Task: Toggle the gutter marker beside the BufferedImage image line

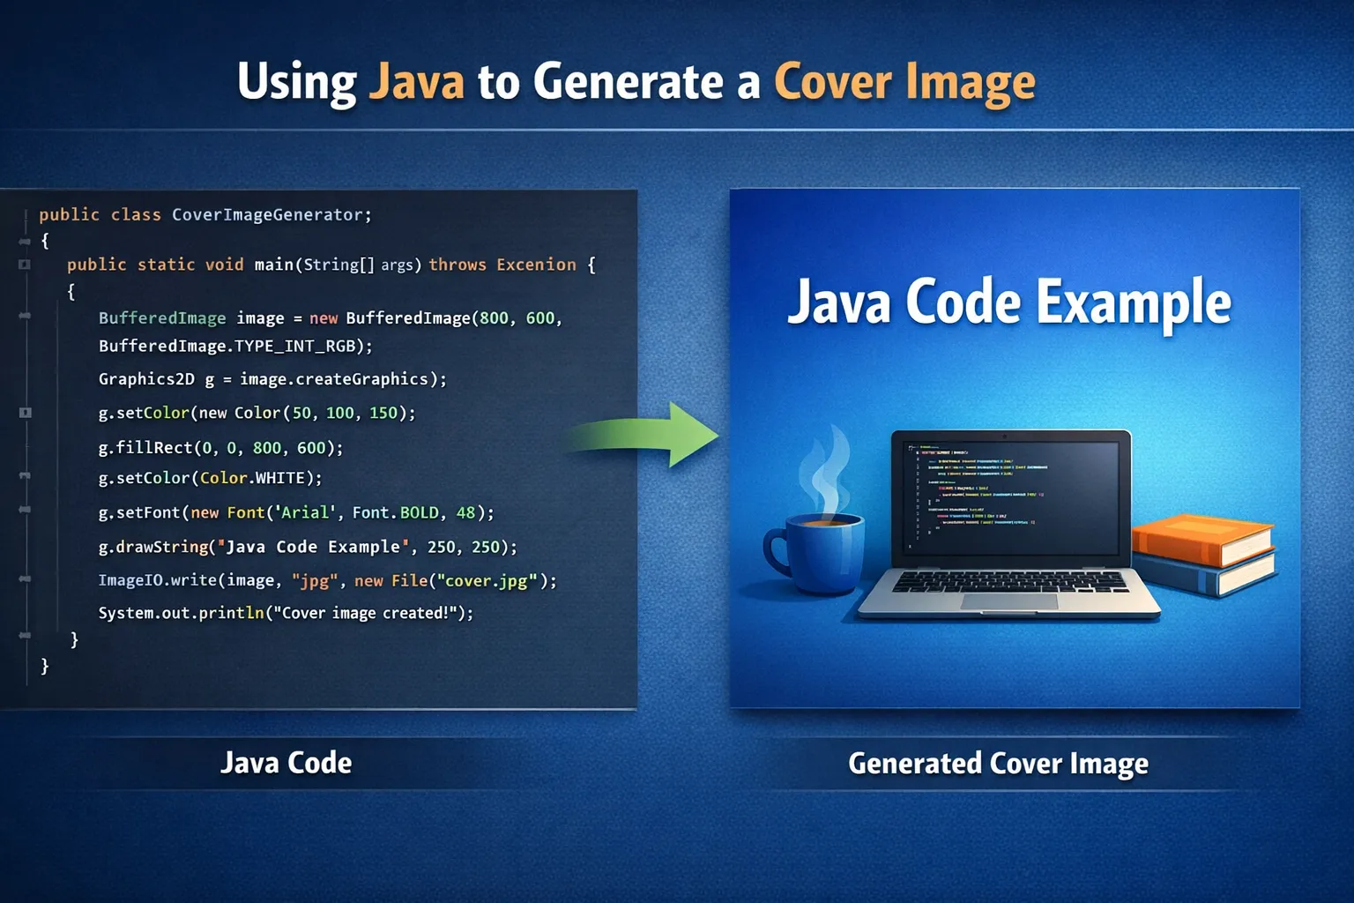Action: [25, 316]
